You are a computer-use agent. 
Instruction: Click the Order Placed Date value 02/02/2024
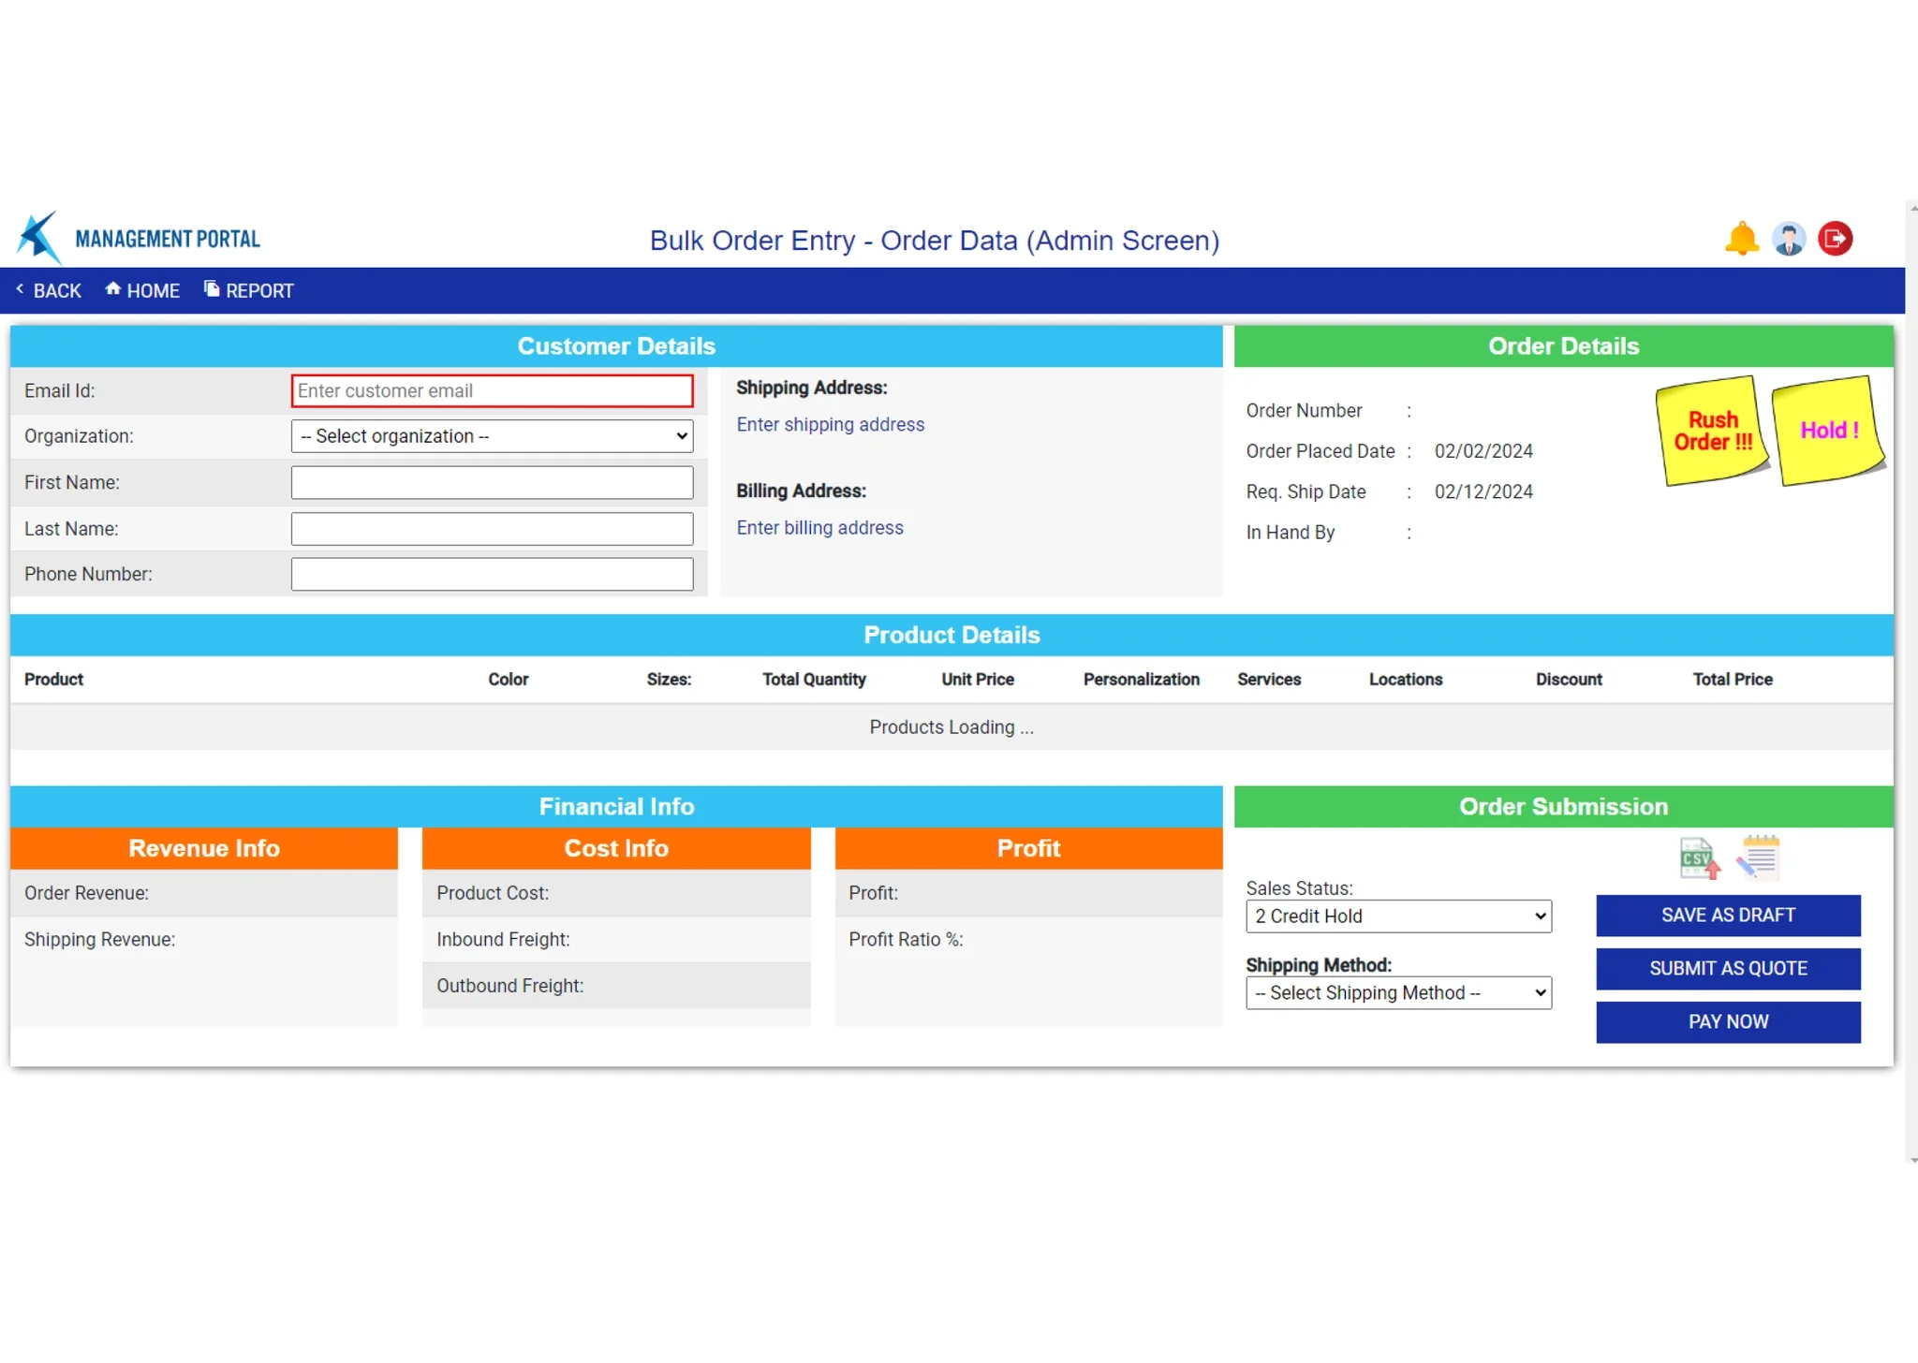click(1483, 451)
